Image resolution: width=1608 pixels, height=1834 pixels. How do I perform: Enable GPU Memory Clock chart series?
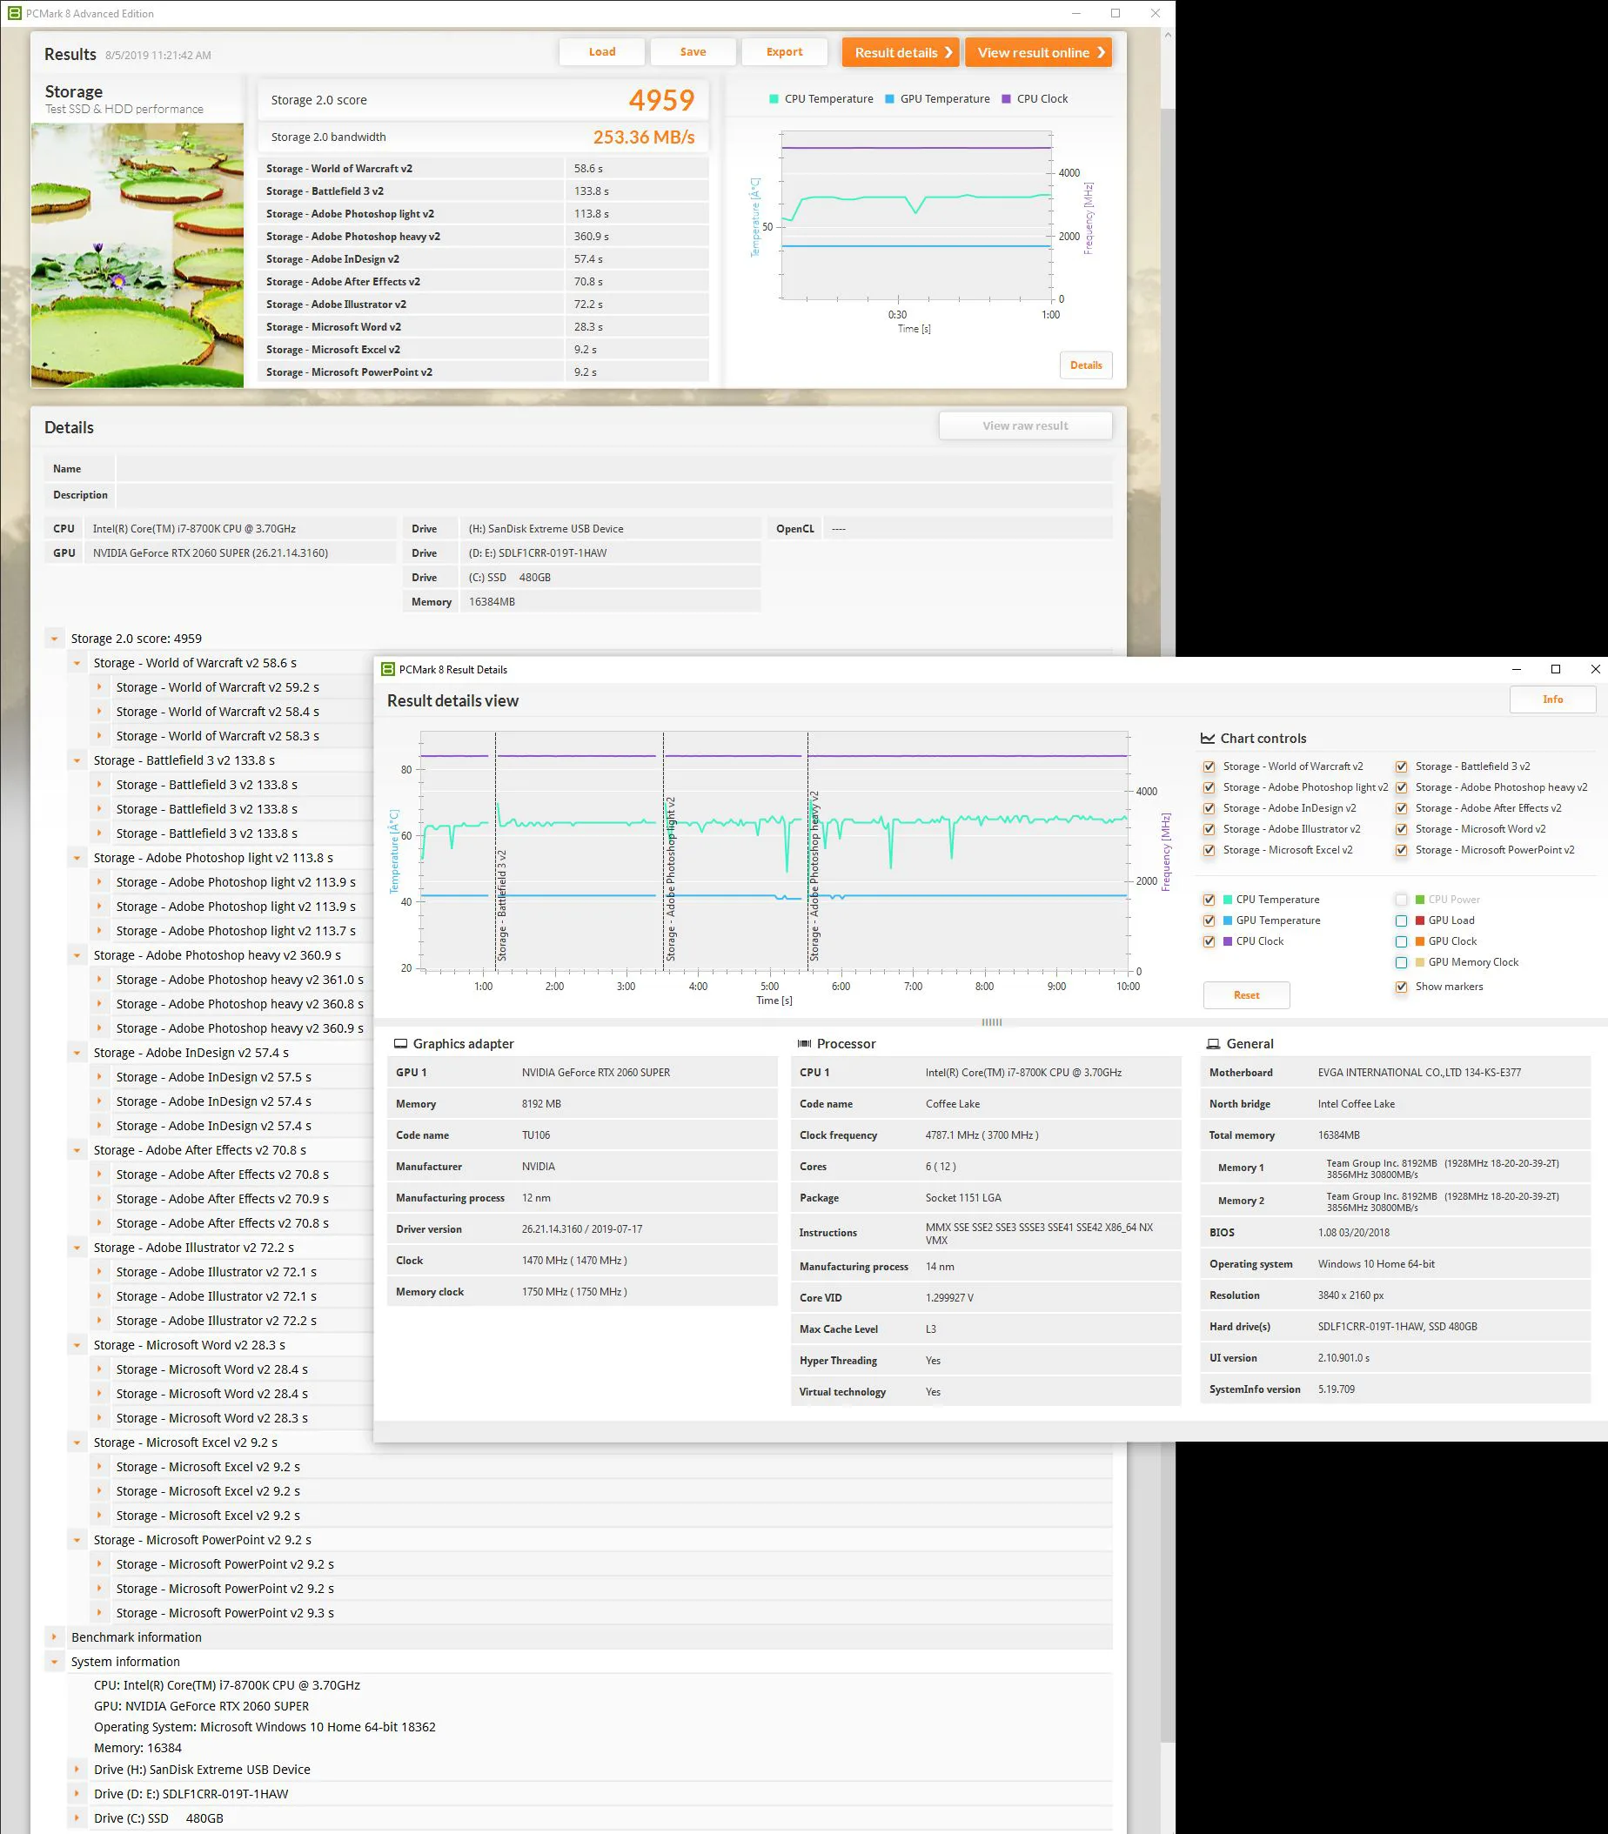[x=1401, y=962]
